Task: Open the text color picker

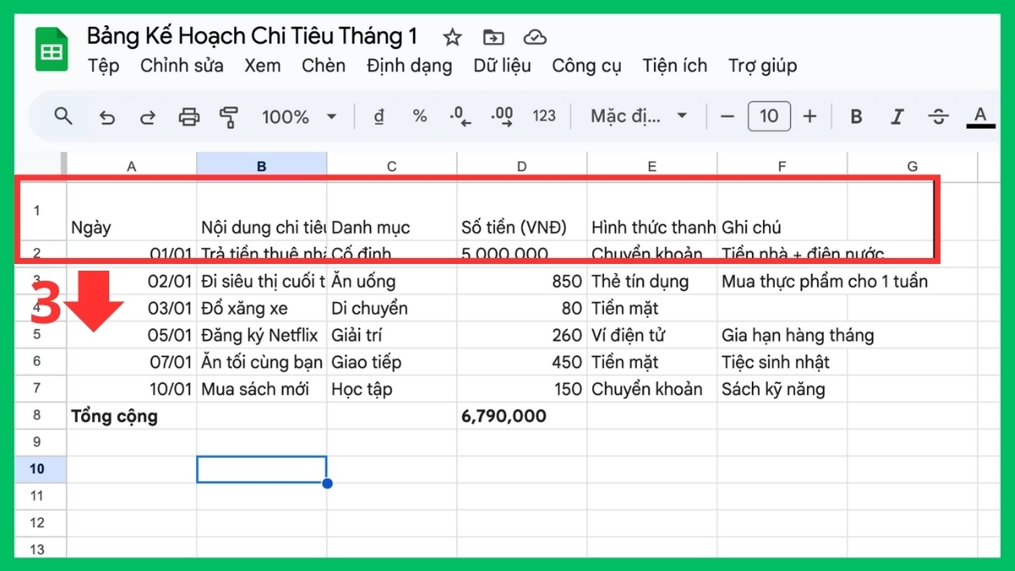Action: 979,116
